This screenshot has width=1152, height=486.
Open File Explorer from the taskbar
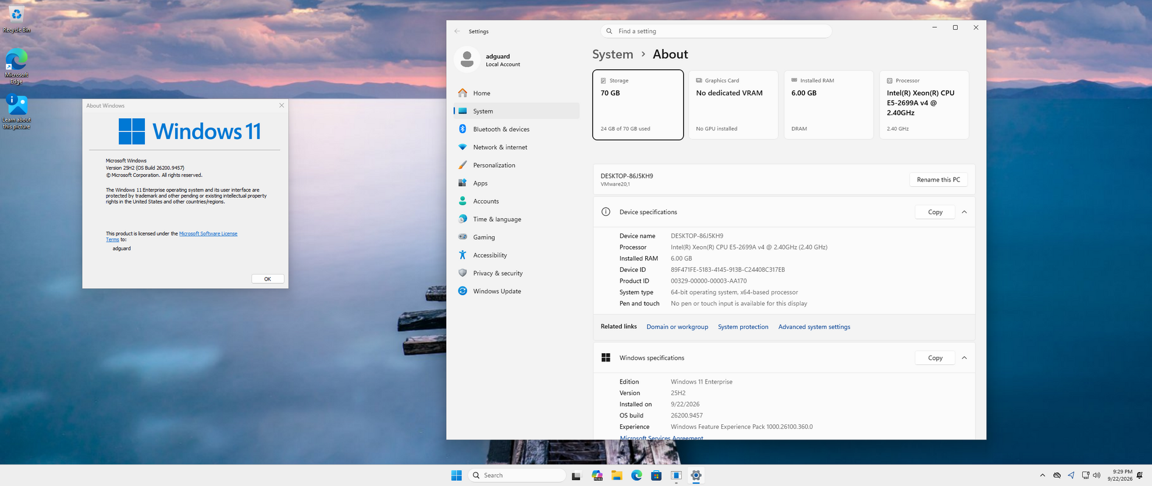(x=617, y=476)
